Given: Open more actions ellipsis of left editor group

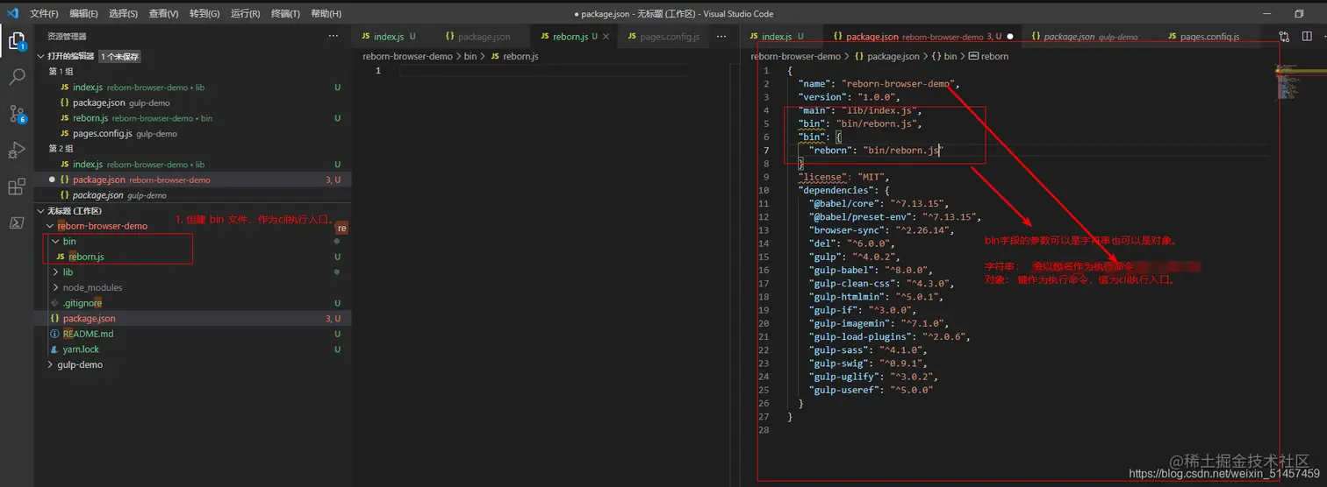Looking at the screenshot, I should [x=721, y=36].
